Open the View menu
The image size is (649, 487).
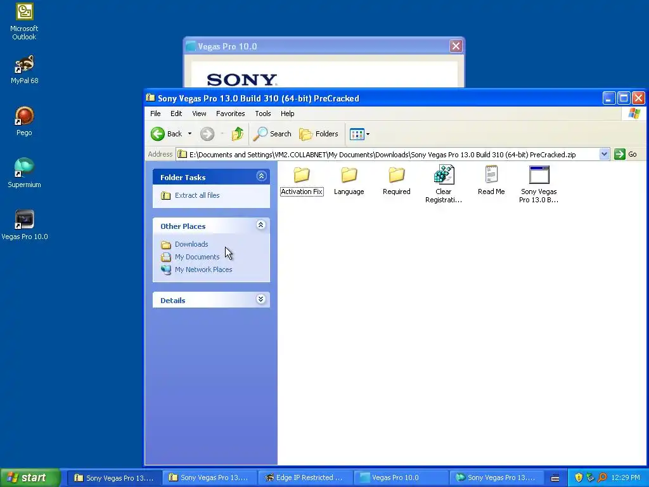199,114
